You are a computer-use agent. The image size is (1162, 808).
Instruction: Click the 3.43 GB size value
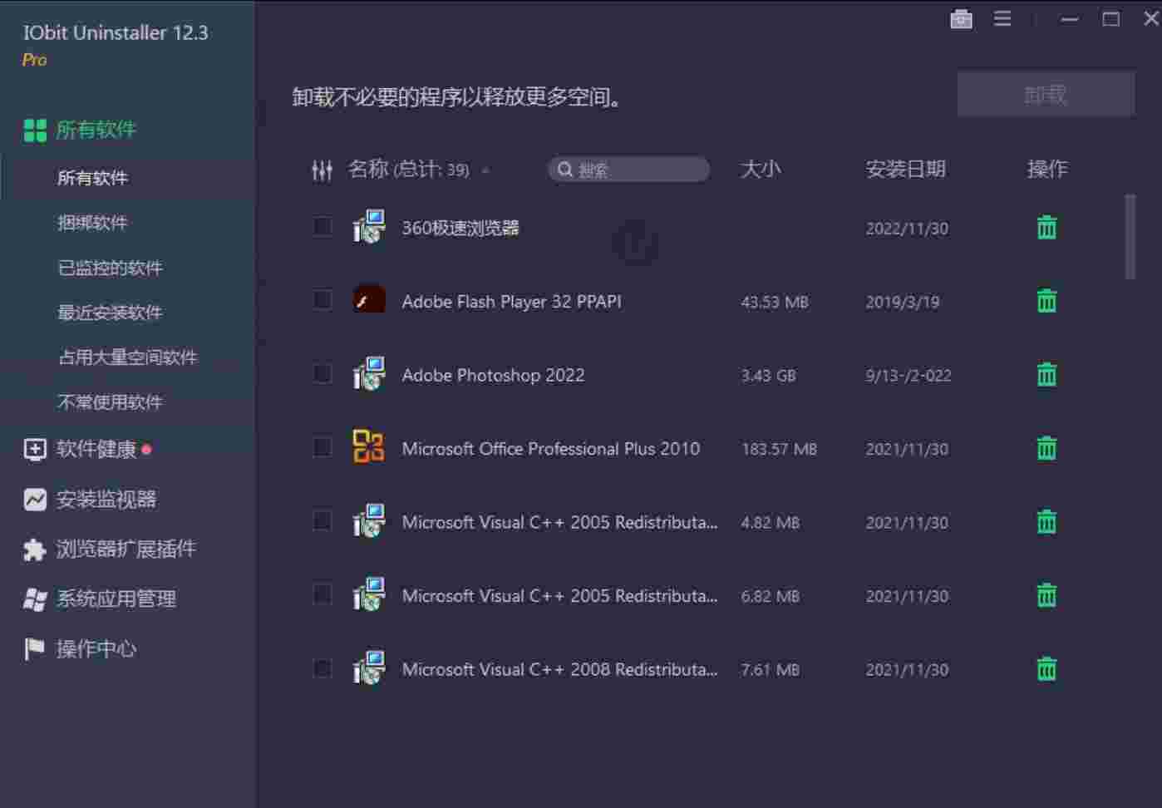coord(768,376)
